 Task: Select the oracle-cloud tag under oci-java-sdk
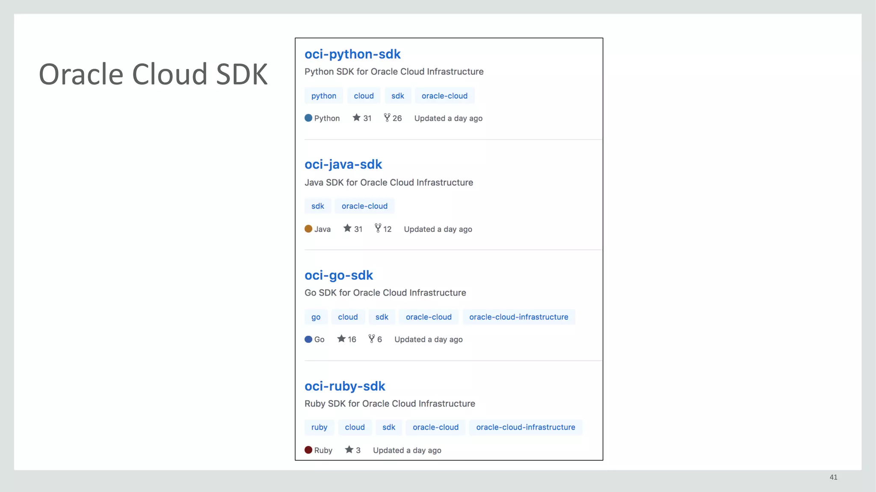(364, 206)
